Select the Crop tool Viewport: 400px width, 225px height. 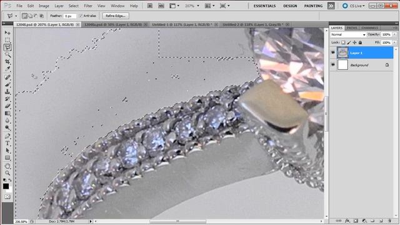pos(7,62)
